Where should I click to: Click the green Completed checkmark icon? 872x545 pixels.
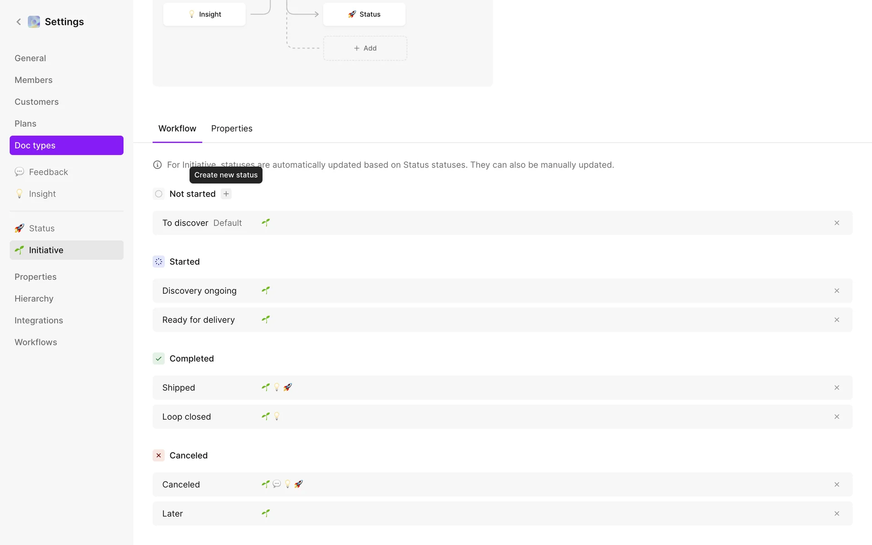point(159,359)
